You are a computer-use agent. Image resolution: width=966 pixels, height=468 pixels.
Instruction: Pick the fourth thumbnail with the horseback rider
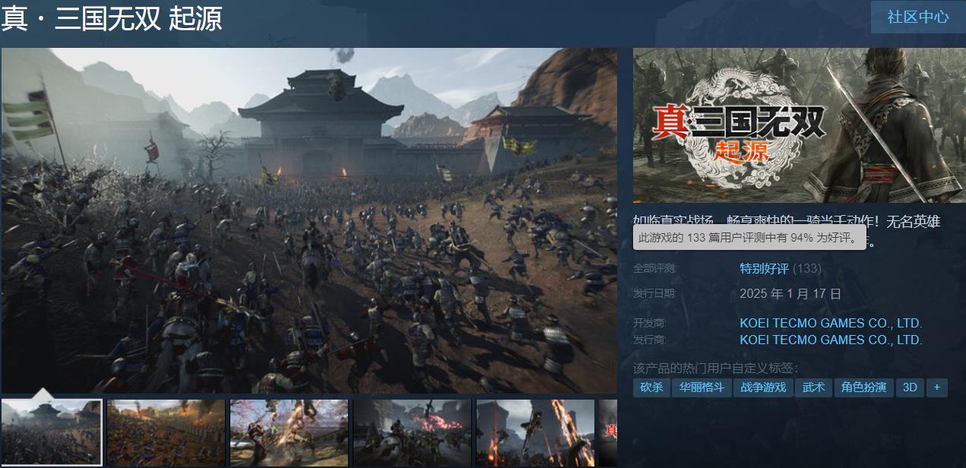[x=412, y=432]
